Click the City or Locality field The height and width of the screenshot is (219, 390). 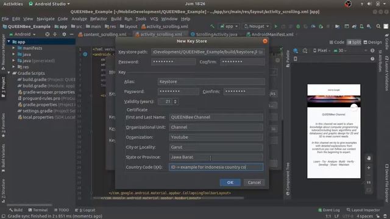coord(216,147)
